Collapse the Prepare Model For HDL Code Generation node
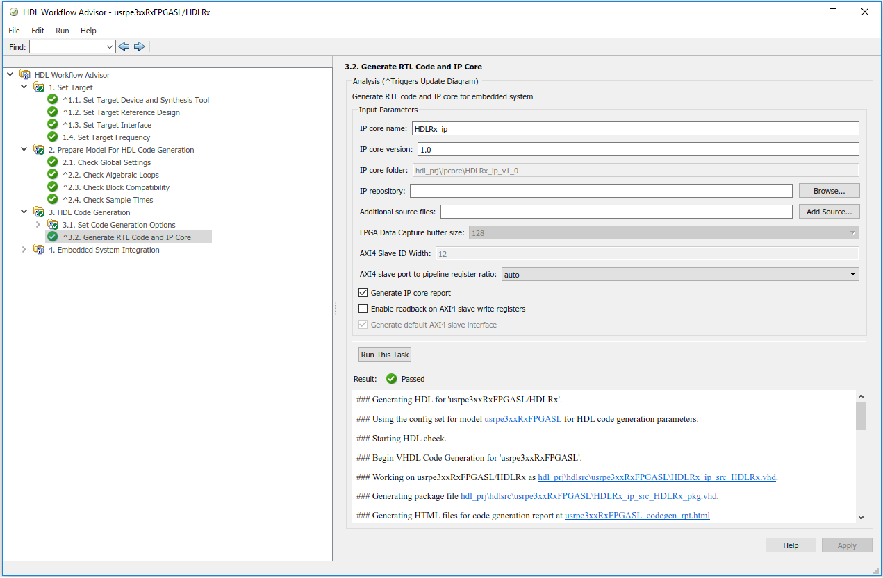 click(x=24, y=150)
